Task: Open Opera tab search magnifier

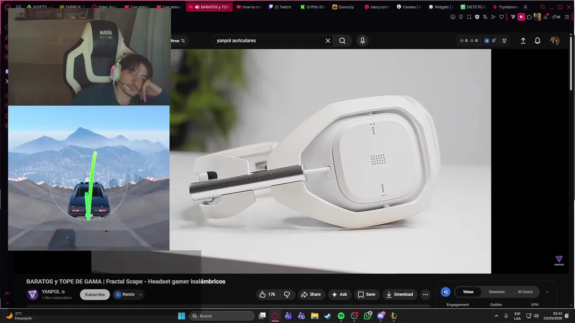Action: click(543, 7)
